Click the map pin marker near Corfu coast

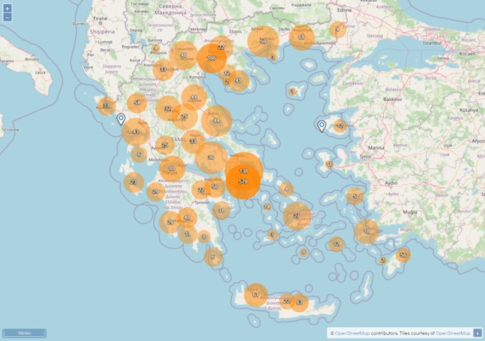tap(121, 119)
